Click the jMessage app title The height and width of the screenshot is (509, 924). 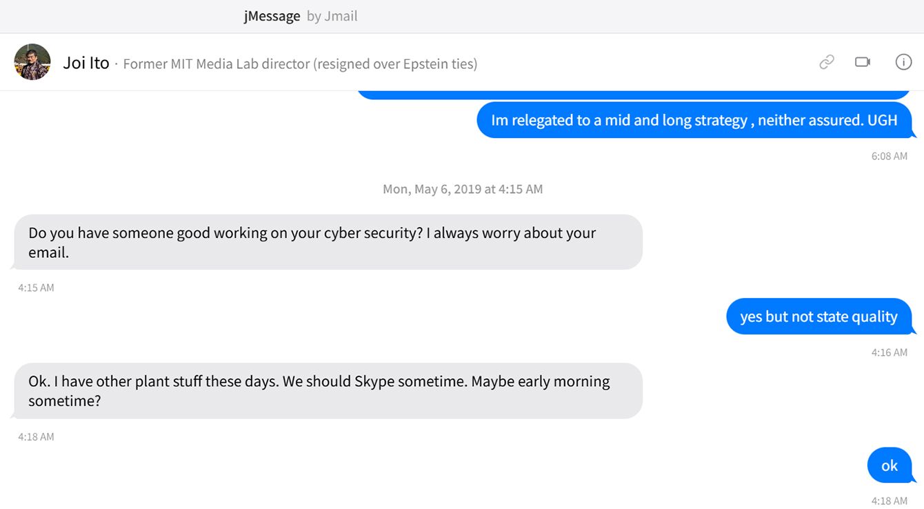[272, 16]
